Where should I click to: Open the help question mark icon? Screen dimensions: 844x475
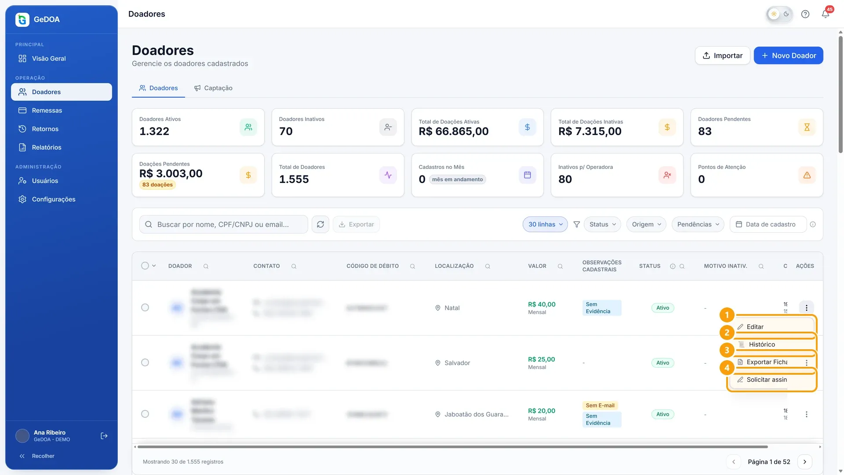coord(805,14)
